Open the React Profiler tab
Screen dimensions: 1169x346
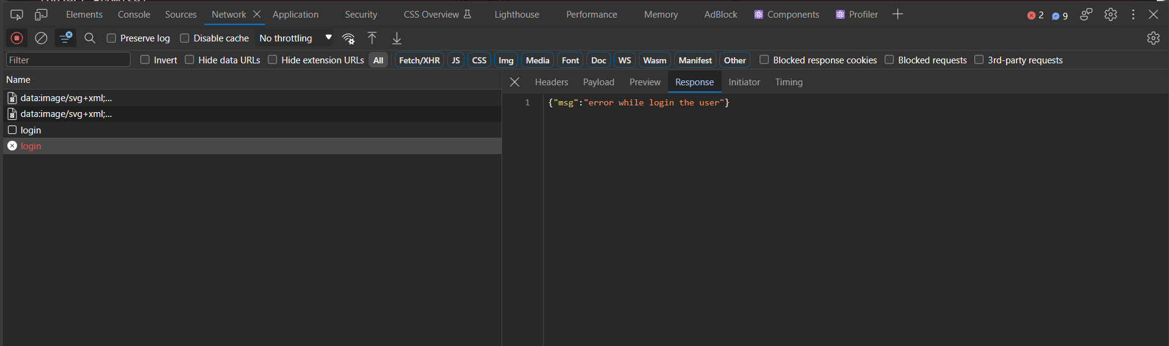pyautogui.click(x=857, y=15)
